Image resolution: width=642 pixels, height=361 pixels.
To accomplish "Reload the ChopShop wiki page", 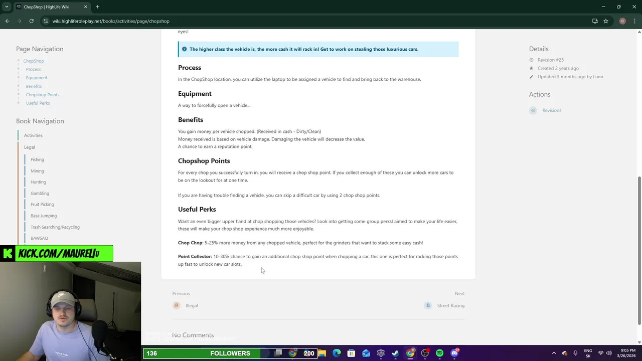I will 31,21.
